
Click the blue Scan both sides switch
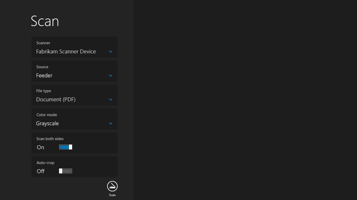[x=65, y=147]
